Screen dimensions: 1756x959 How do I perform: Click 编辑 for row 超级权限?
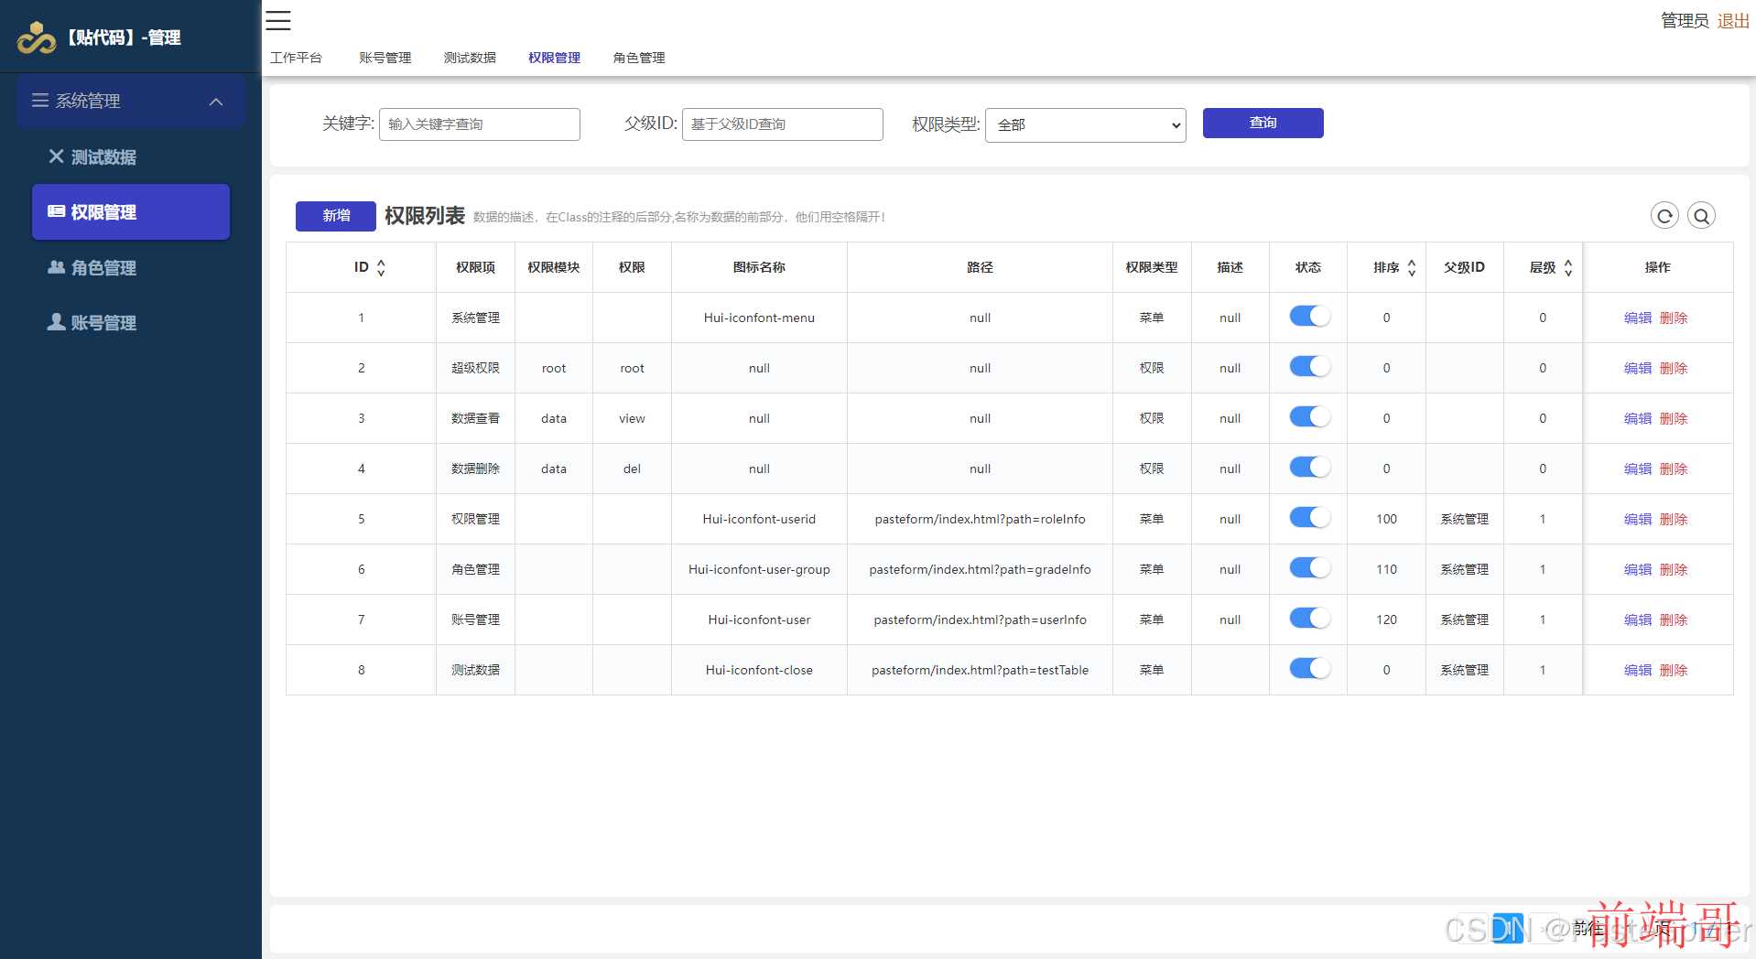tap(1638, 368)
